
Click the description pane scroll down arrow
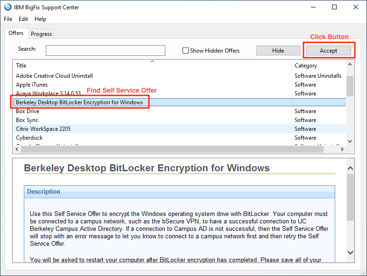point(350,252)
